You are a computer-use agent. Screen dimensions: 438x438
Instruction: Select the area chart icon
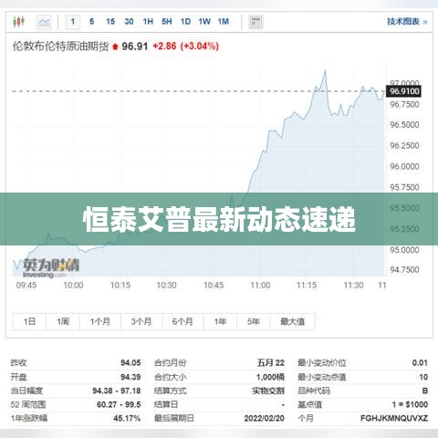pos(44,22)
